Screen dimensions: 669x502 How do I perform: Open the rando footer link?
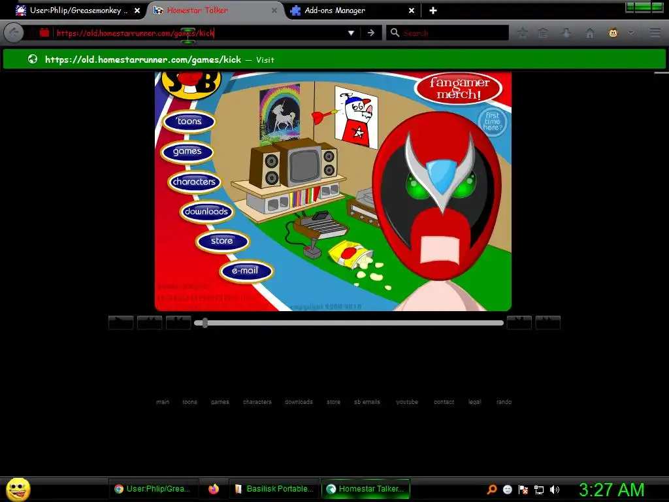tap(504, 402)
